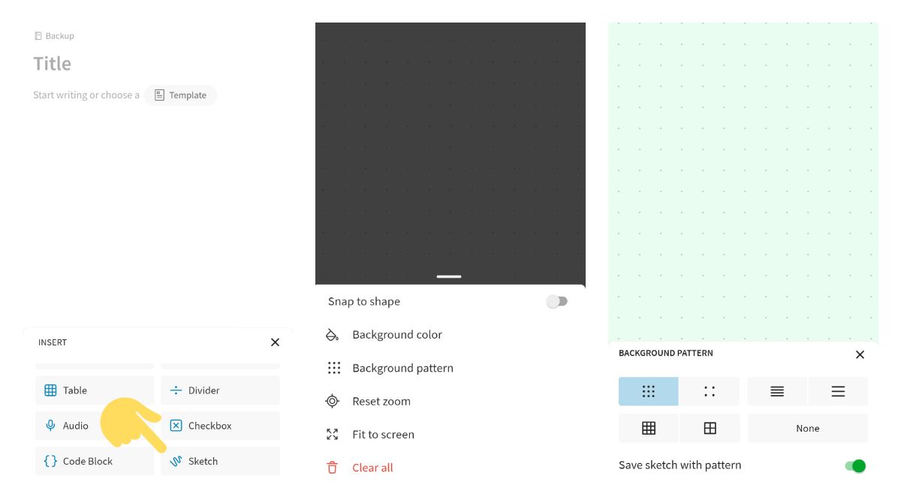Screen dimensions: 901x503
Task: Select the wide horizontal lines pattern
Action: 839,390
